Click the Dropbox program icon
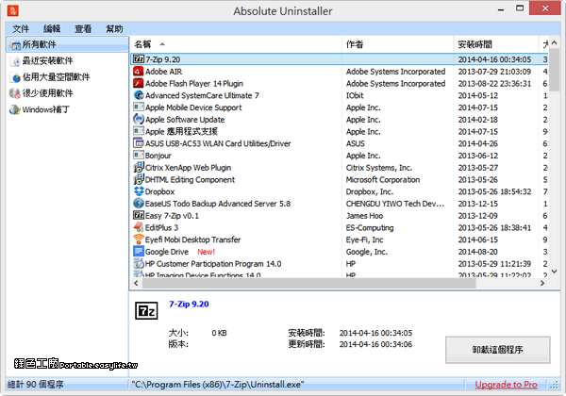 [x=139, y=191]
